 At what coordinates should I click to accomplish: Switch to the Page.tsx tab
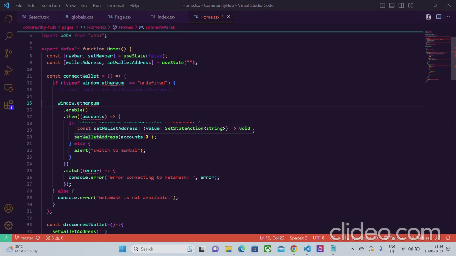[x=123, y=17]
